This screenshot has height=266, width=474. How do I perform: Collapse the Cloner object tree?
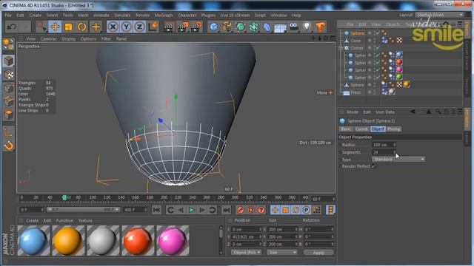[x=341, y=48]
